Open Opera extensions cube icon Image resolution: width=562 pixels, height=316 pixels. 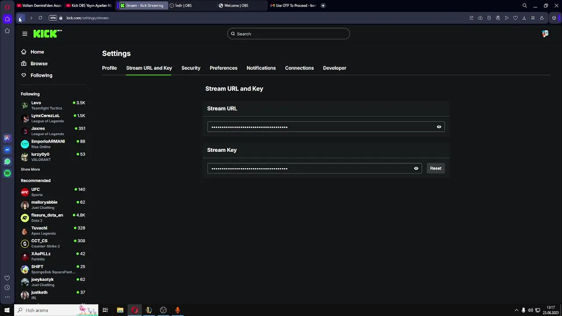point(554,18)
